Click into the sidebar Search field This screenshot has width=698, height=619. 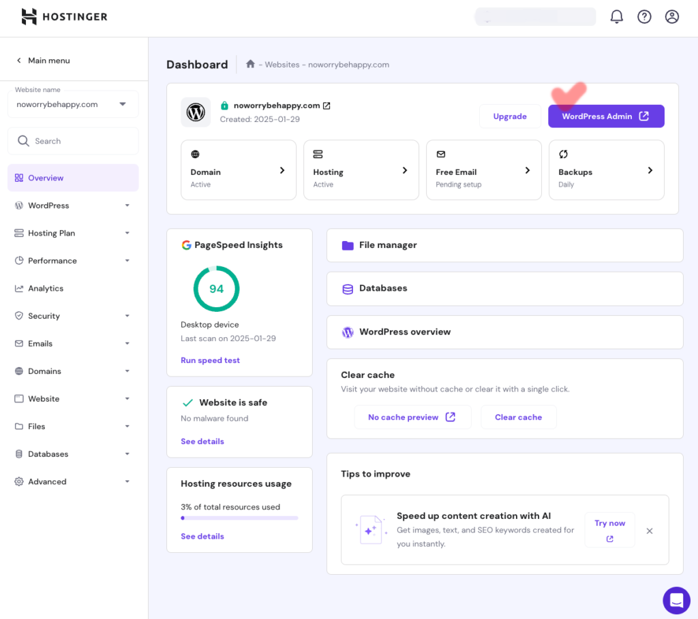73,141
